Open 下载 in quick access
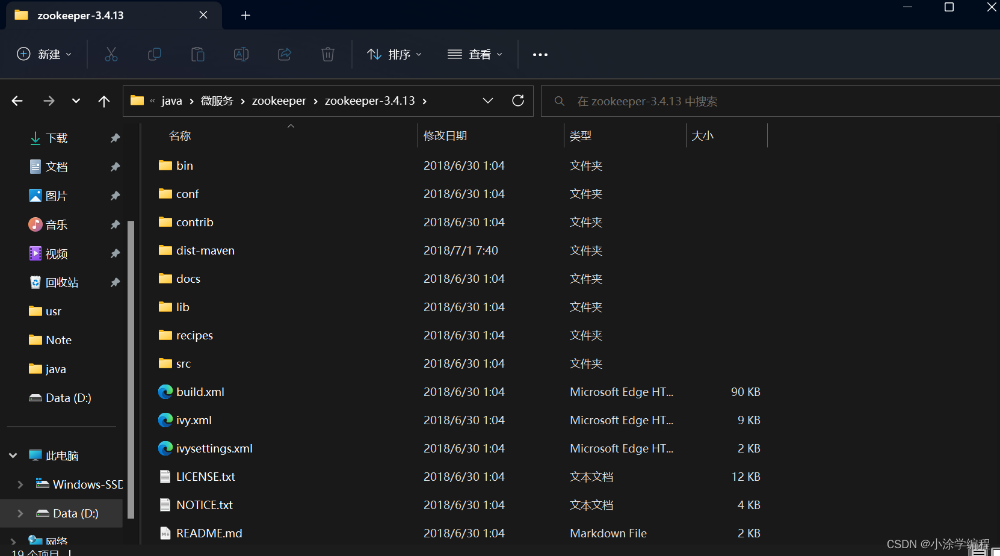 click(x=57, y=138)
